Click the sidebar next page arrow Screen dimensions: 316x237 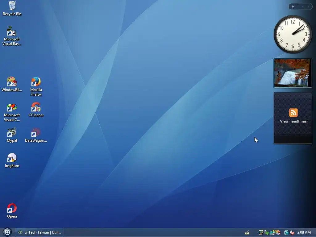click(x=308, y=6)
